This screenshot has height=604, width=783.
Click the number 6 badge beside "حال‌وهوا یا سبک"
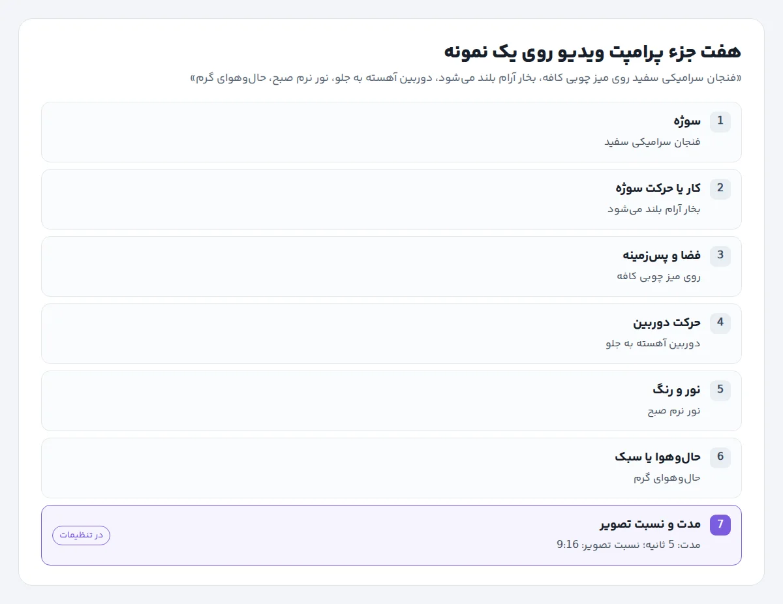tap(720, 457)
